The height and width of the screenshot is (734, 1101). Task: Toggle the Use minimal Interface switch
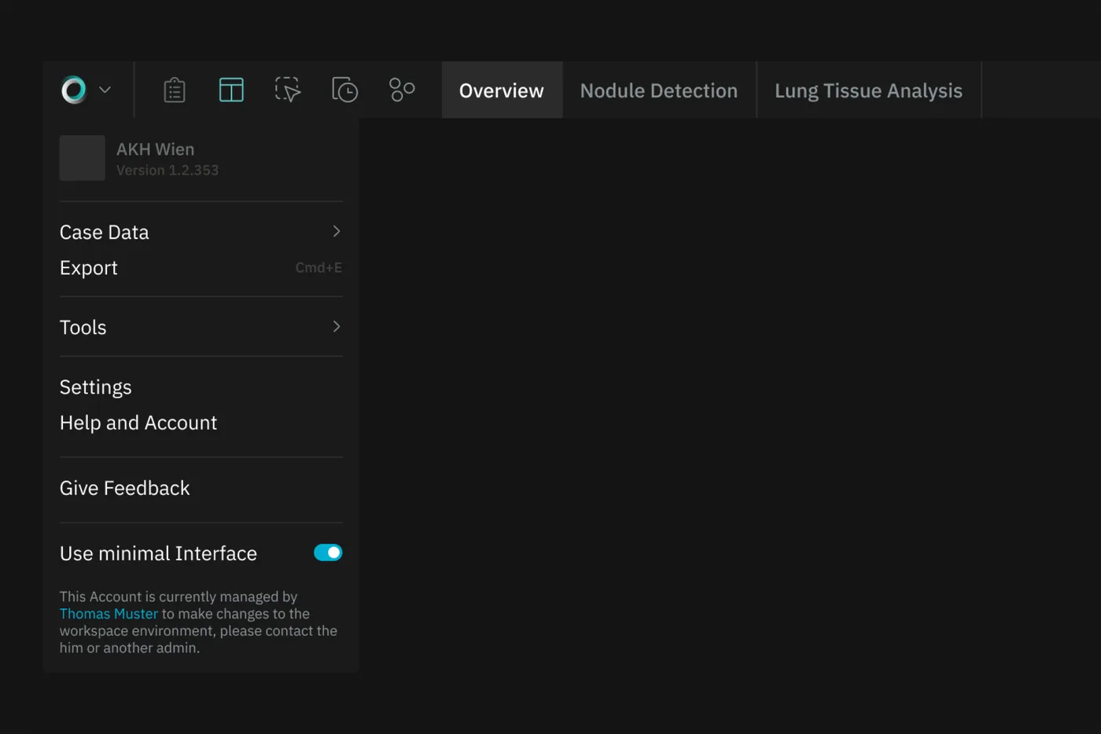pos(328,552)
